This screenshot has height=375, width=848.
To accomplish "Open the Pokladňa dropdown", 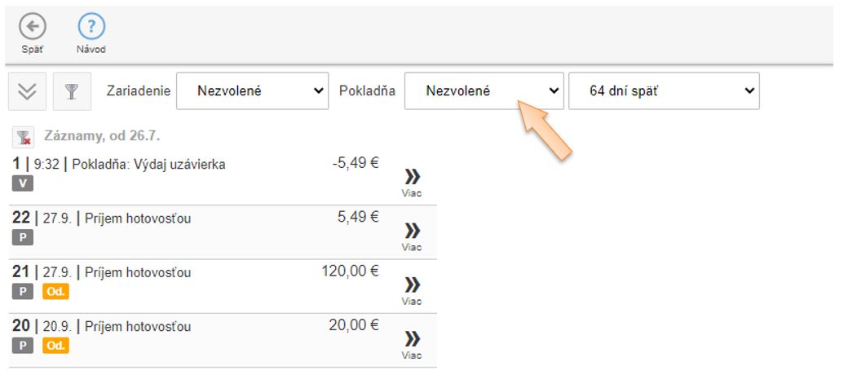I will tap(484, 91).
